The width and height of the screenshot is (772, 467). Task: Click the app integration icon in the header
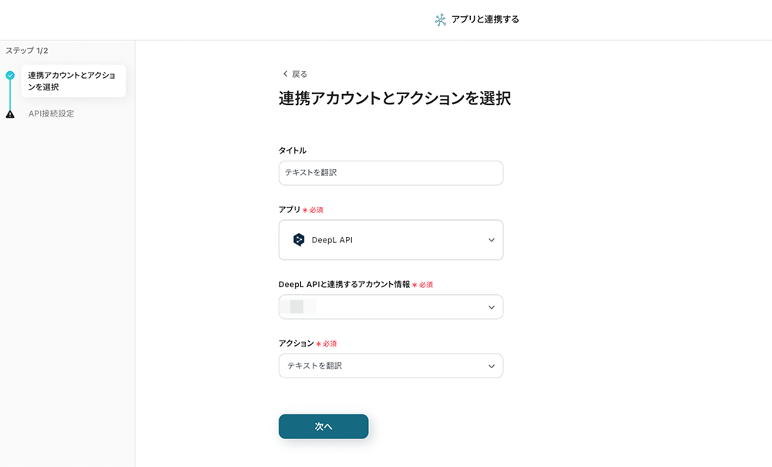[x=440, y=20]
